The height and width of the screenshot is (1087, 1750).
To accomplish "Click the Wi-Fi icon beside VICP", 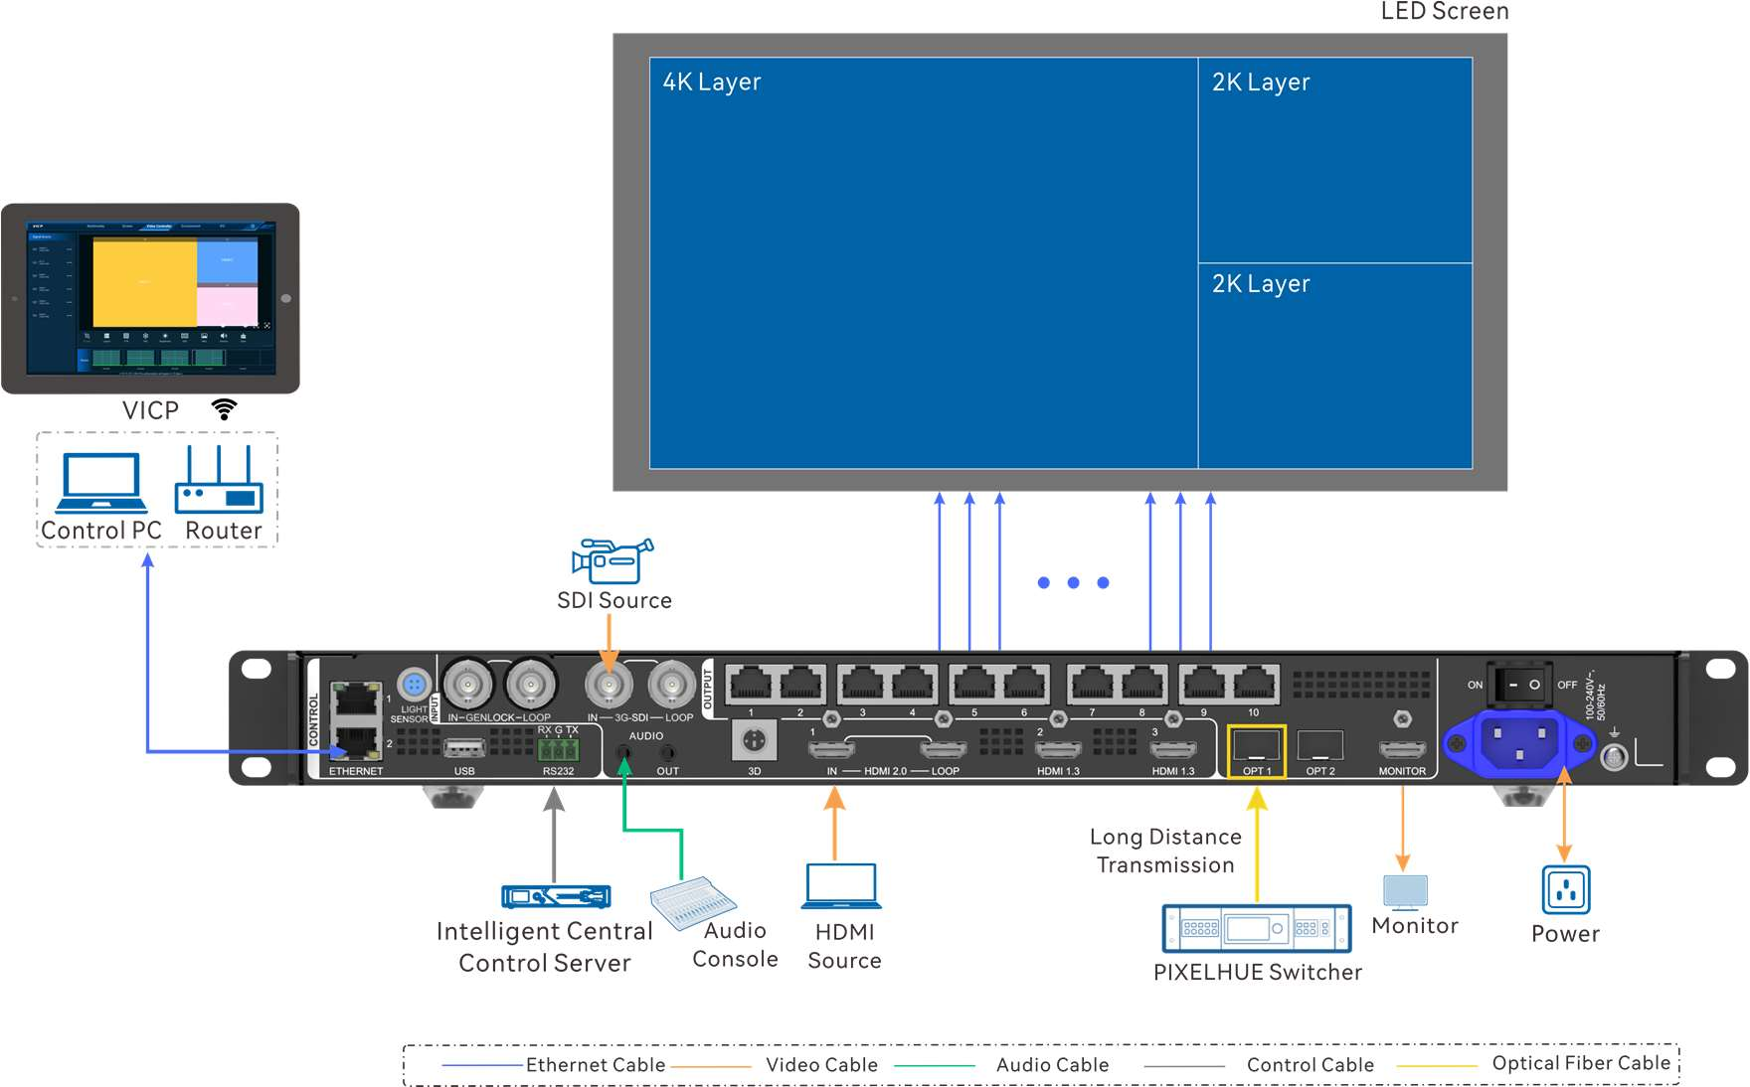I will (225, 409).
